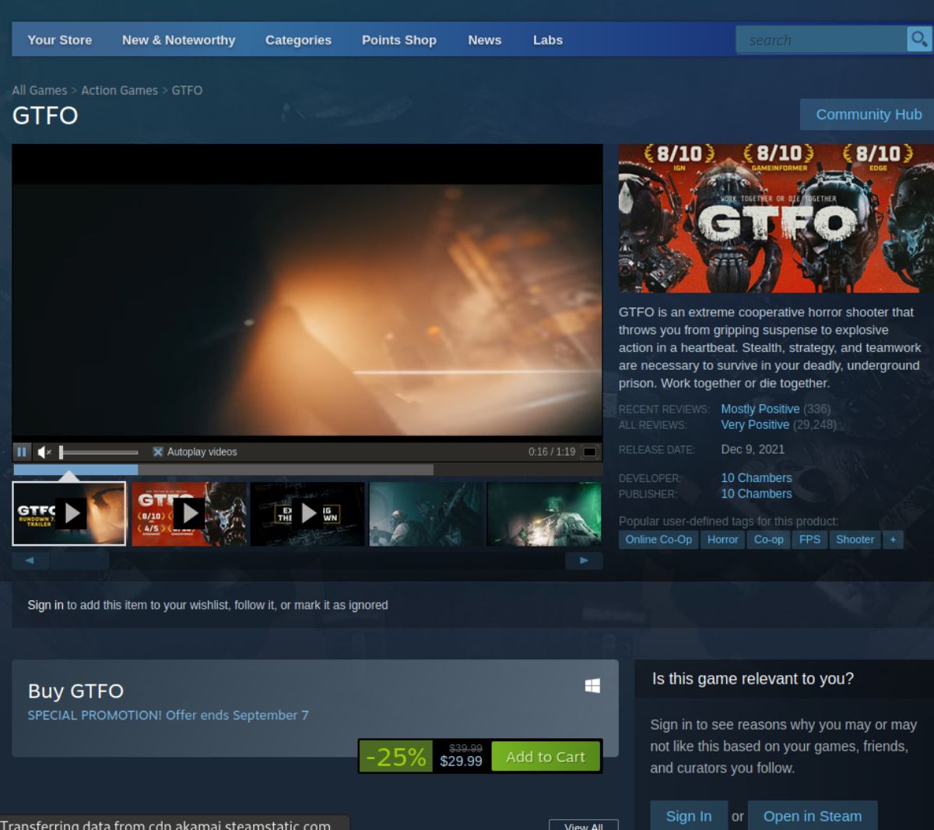Image resolution: width=934 pixels, height=830 pixels.
Task: Advance the thumbnail carousel with the right arrow
Action: pos(584,561)
